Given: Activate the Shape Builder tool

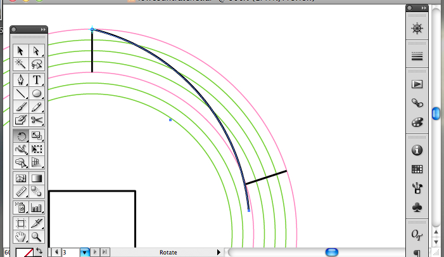Looking at the screenshot, I should coord(20,162).
